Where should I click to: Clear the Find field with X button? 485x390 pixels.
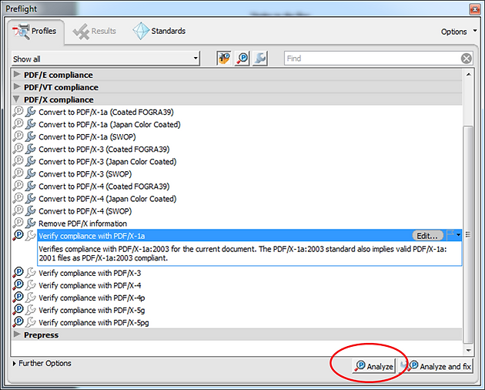[467, 59]
